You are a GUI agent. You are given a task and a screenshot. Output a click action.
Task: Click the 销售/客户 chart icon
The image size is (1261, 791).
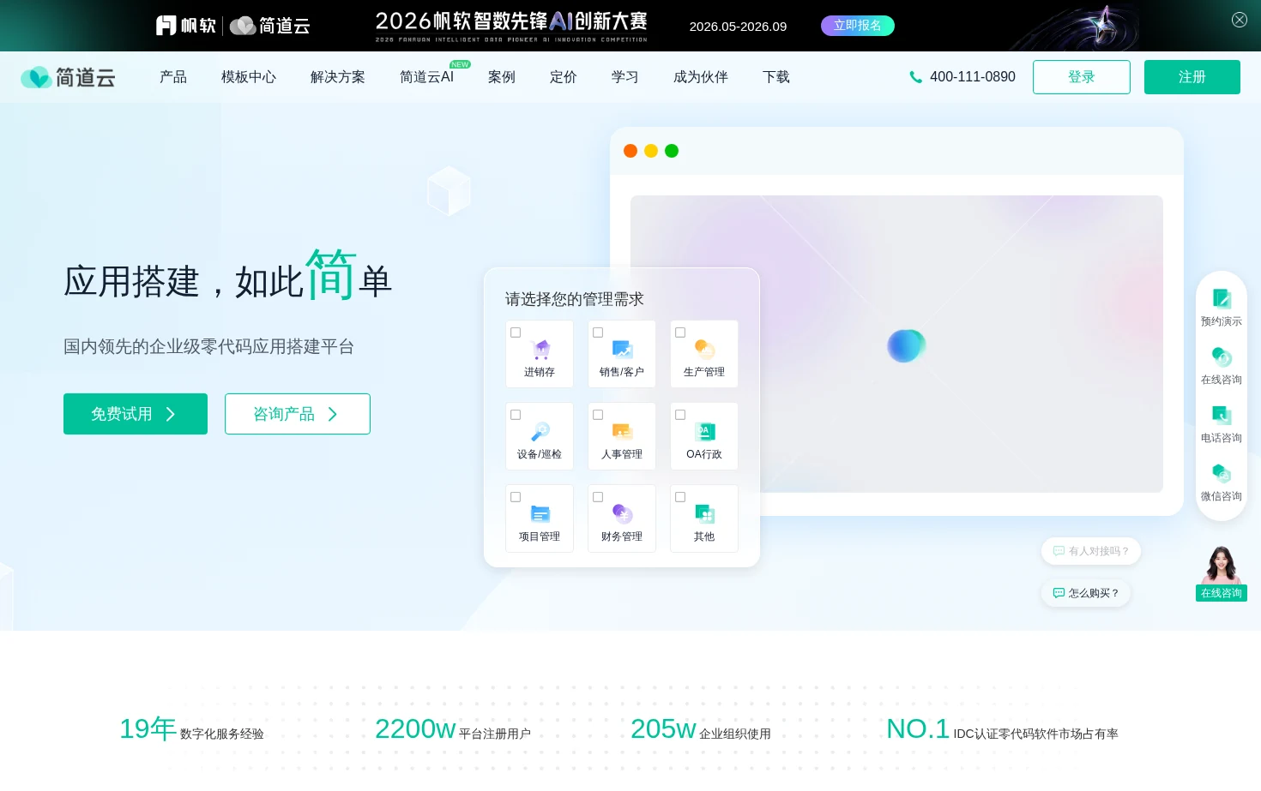coord(622,349)
